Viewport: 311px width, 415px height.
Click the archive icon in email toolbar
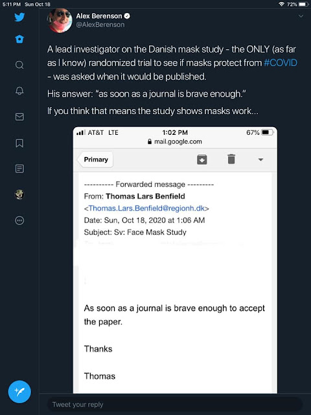click(x=202, y=160)
